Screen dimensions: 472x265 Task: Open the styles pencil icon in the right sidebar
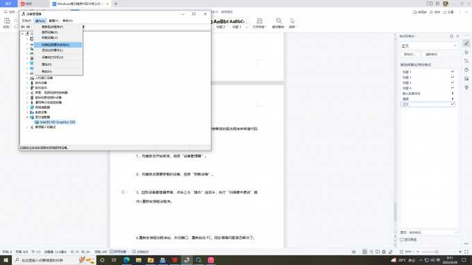[466, 43]
